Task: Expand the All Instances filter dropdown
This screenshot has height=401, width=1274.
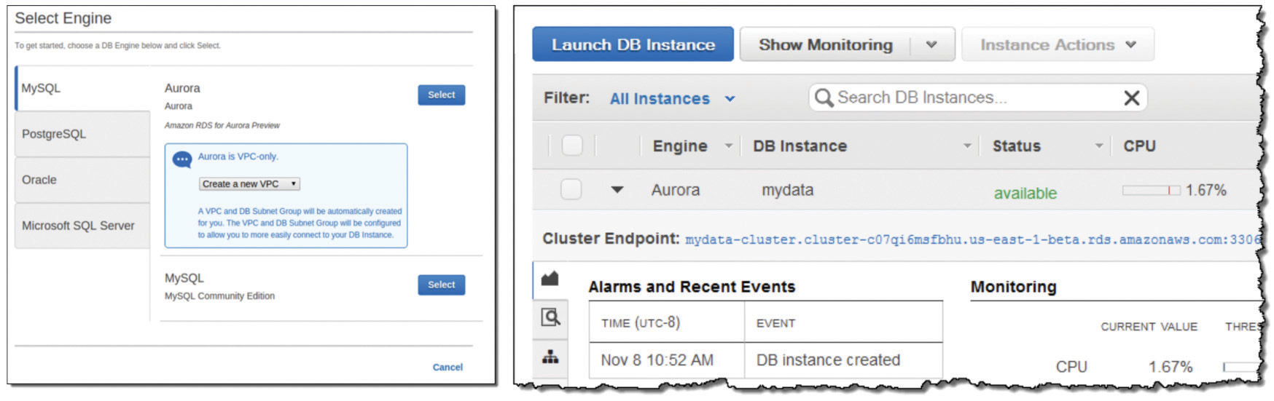Action: (672, 99)
